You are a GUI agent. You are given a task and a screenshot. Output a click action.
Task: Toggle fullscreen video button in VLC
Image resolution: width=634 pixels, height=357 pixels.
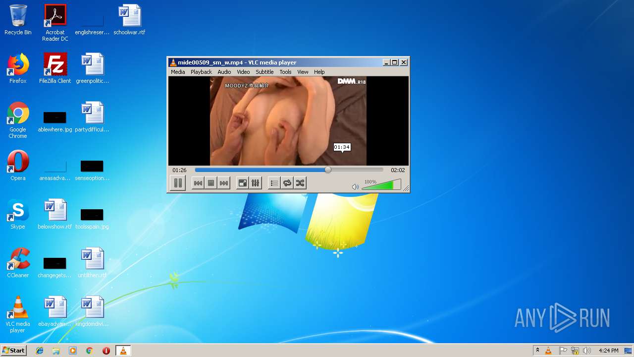[x=243, y=183]
